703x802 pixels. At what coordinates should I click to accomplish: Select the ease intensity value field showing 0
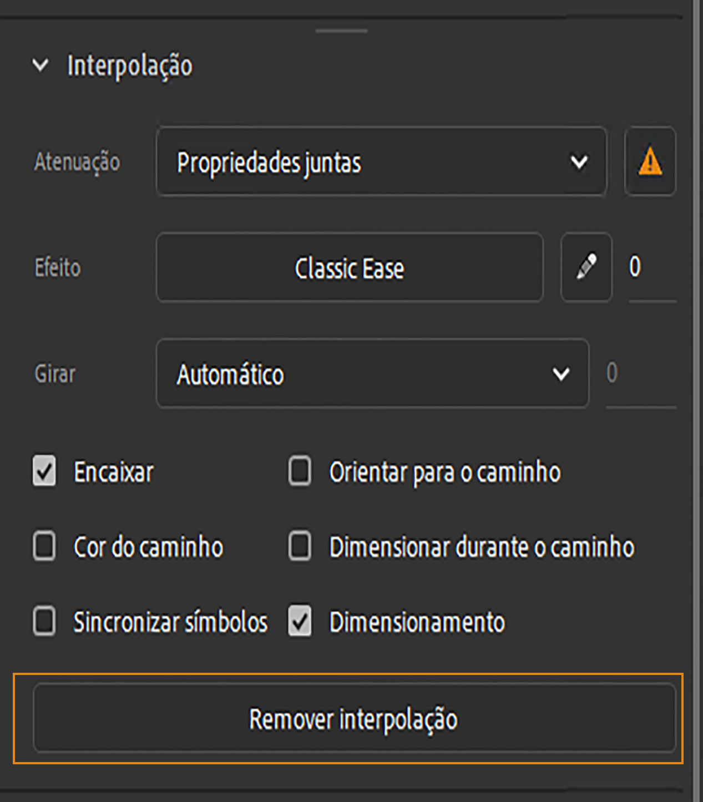[x=635, y=268]
